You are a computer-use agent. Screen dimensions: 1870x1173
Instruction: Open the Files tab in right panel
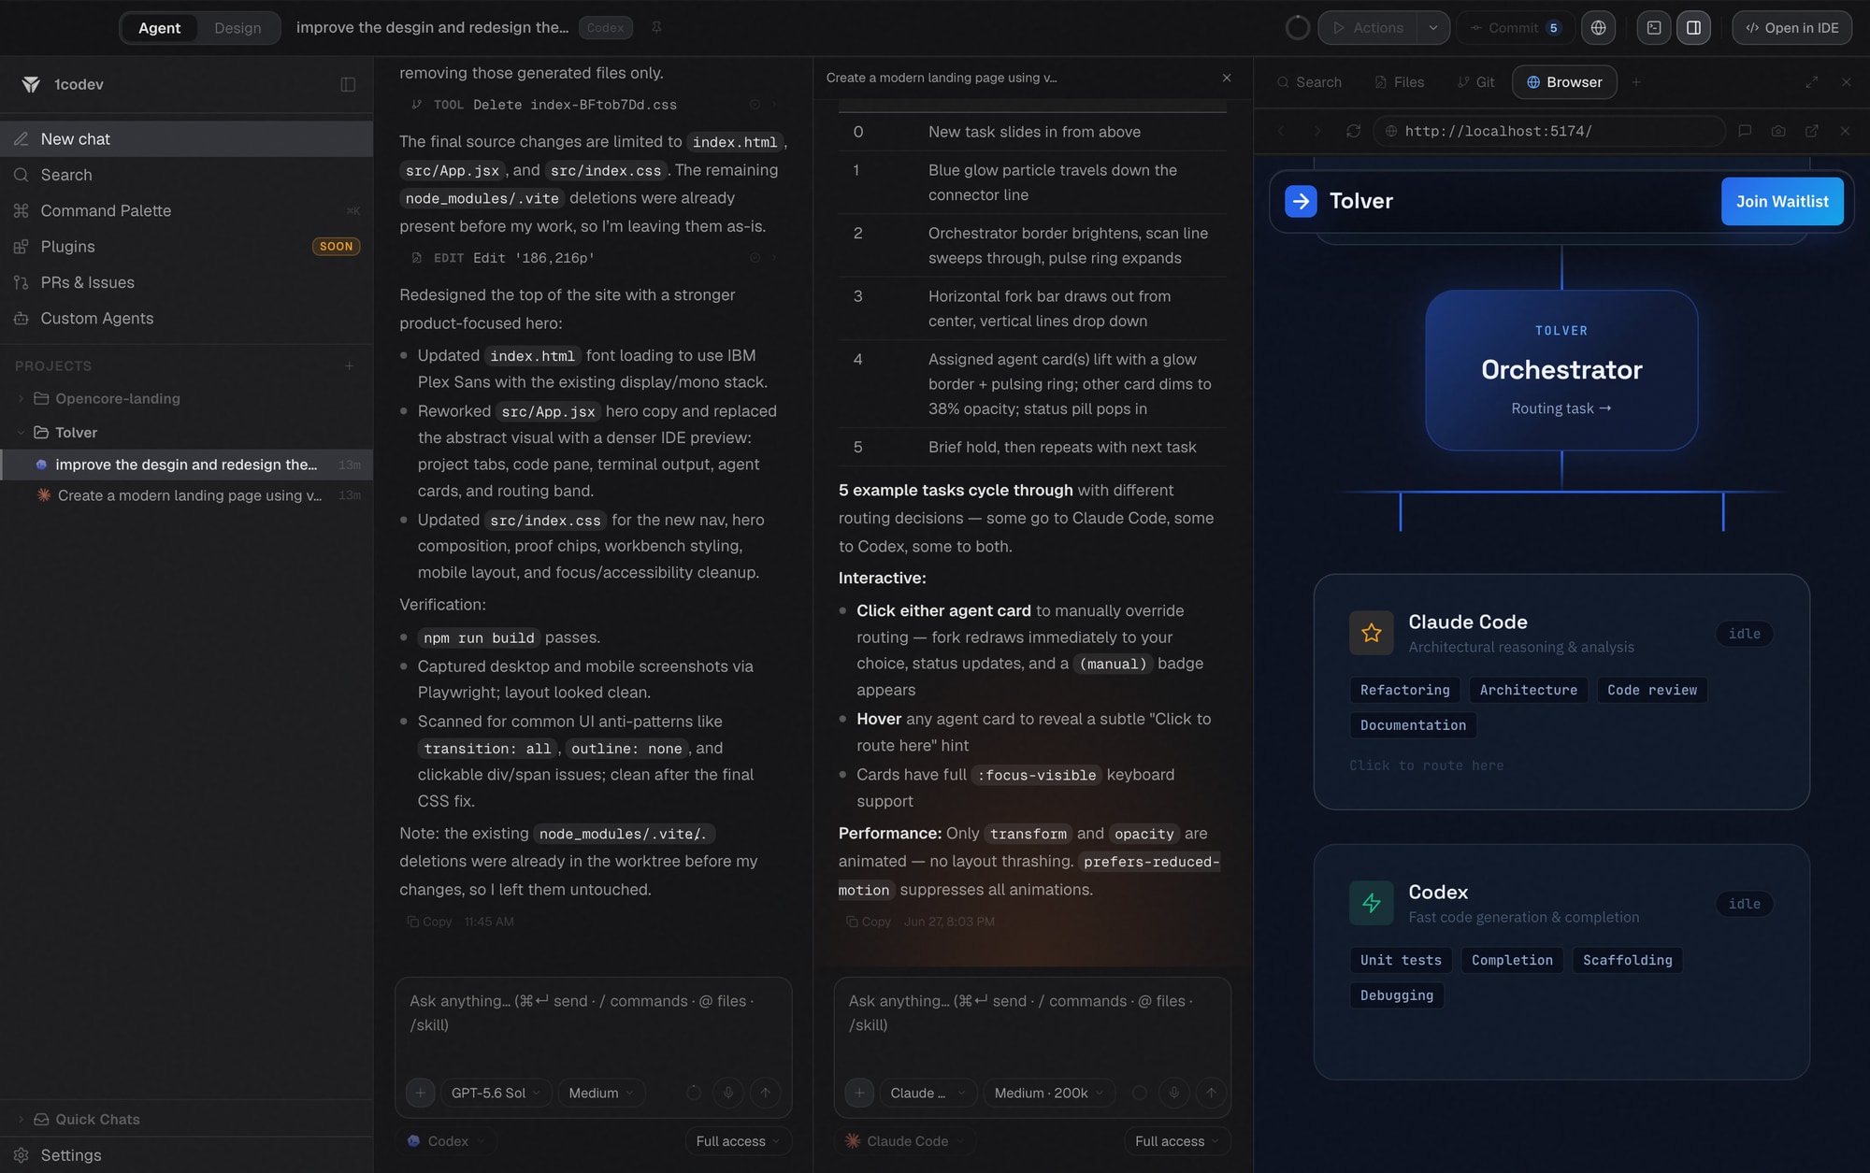1399,82
